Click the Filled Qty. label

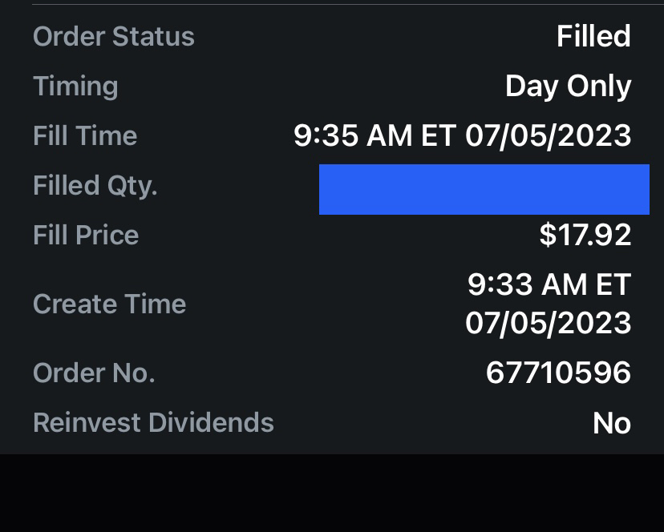point(95,186)
